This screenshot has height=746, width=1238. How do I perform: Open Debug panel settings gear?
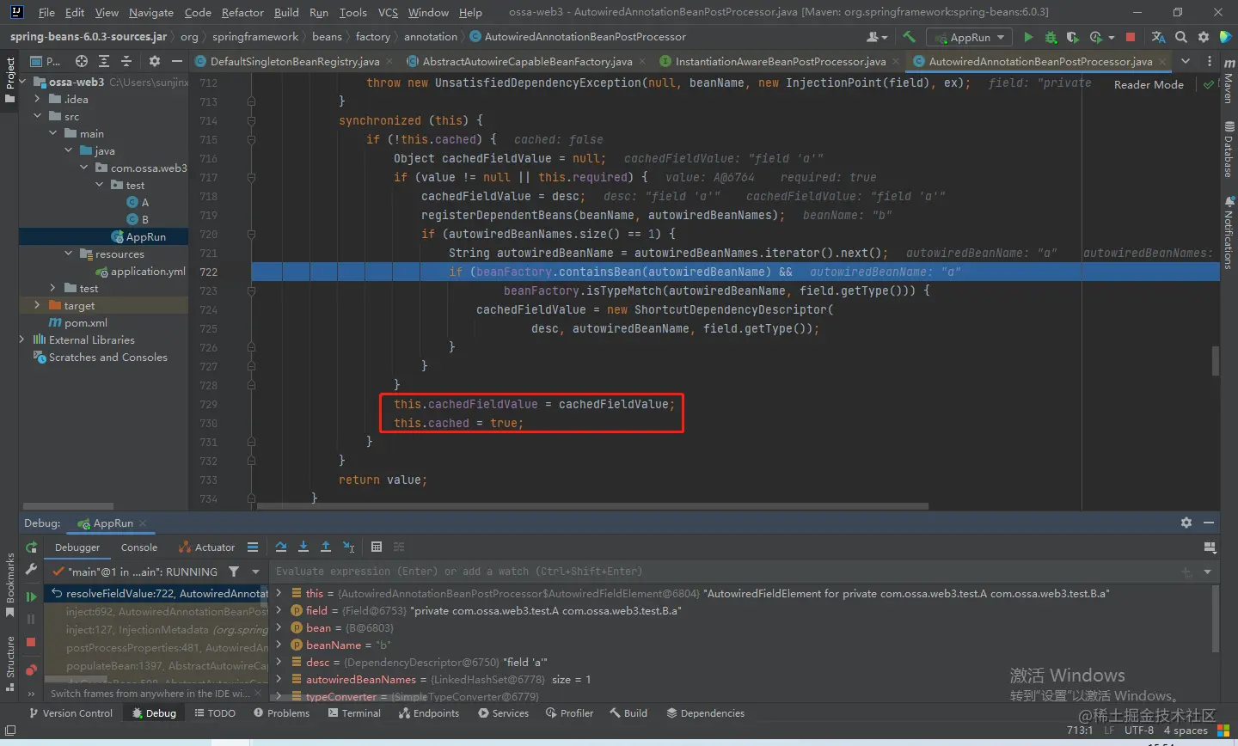[x=1186, y=523]
